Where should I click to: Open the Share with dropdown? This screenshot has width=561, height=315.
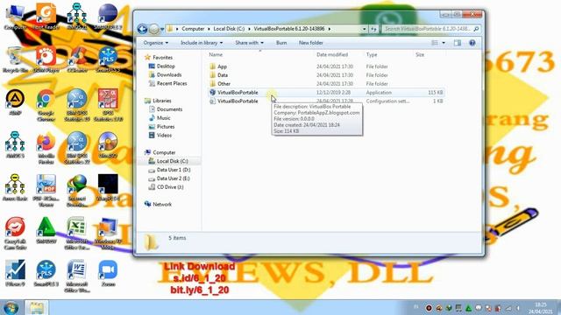249,43
